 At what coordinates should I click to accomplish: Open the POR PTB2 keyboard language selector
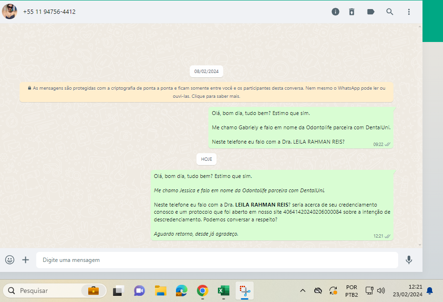351,291
